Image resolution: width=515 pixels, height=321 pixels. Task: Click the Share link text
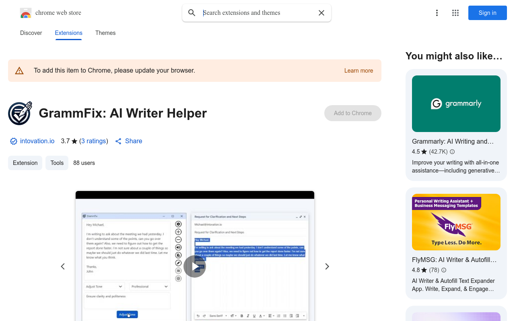(134, 141)
